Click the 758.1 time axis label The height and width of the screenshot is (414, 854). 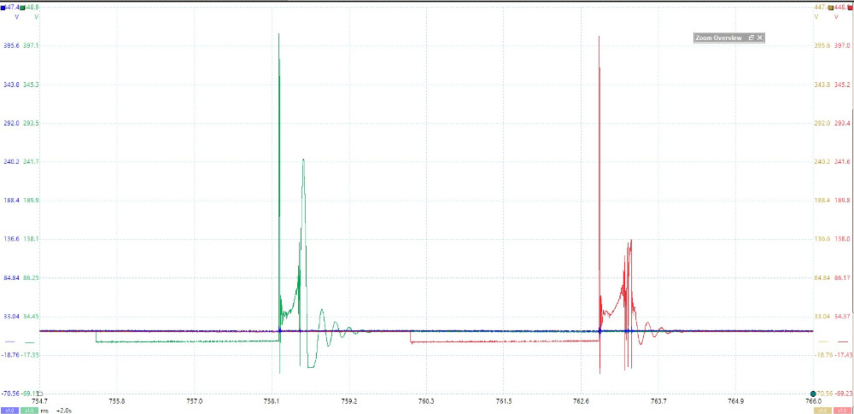click(272, 400)
